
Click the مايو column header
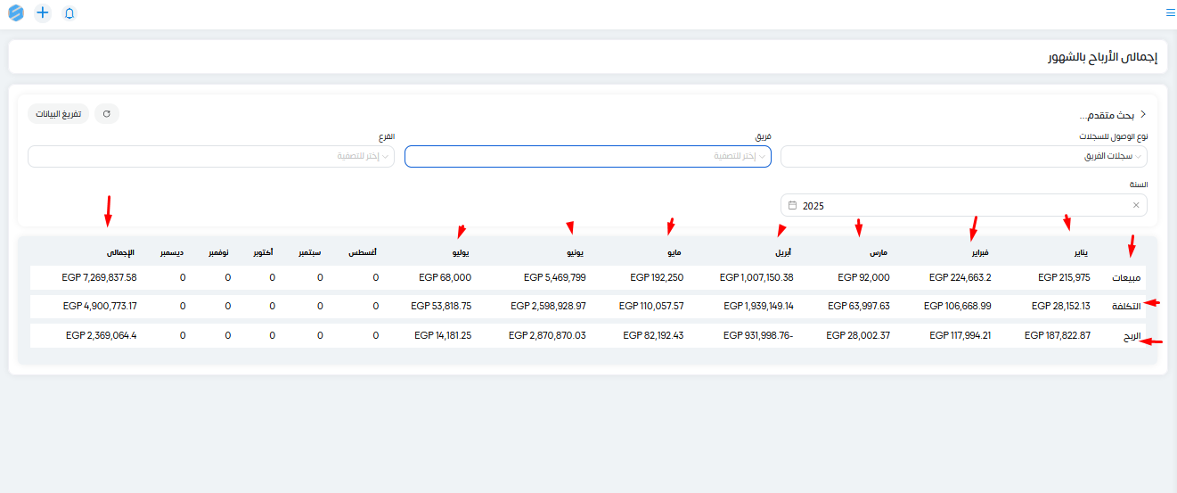point(673,253)
